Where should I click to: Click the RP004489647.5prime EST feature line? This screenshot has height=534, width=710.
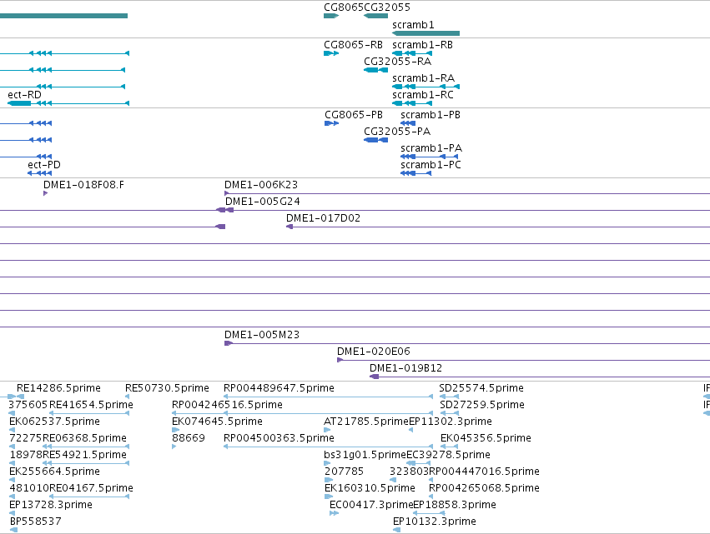[328, 397]
